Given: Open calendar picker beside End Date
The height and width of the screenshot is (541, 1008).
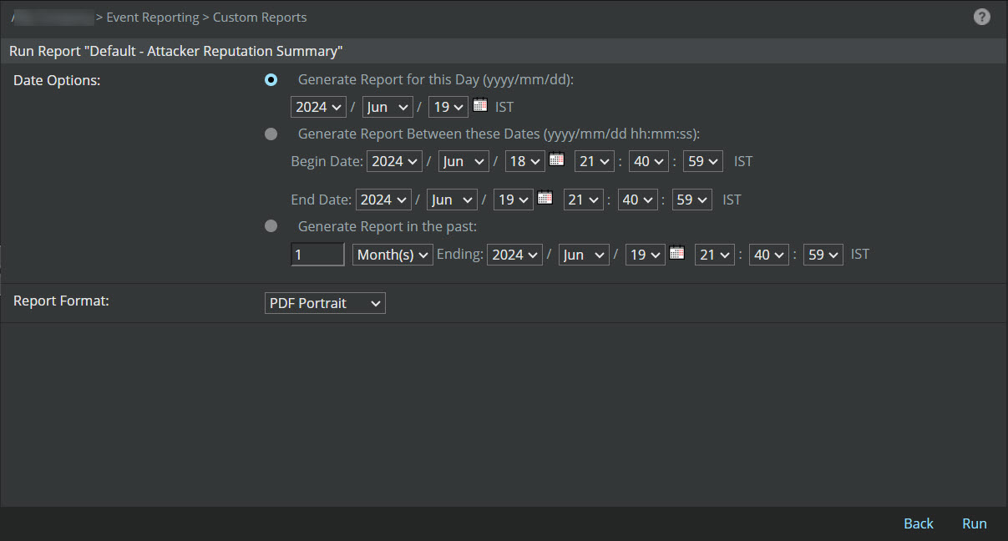Looking at the screenshot, I should coord(545,198).
